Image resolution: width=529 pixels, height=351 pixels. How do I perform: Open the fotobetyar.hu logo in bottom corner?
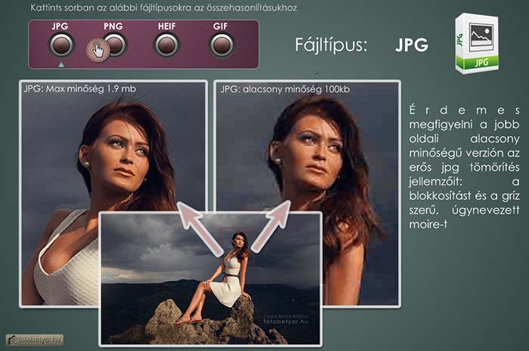[34, 340]
